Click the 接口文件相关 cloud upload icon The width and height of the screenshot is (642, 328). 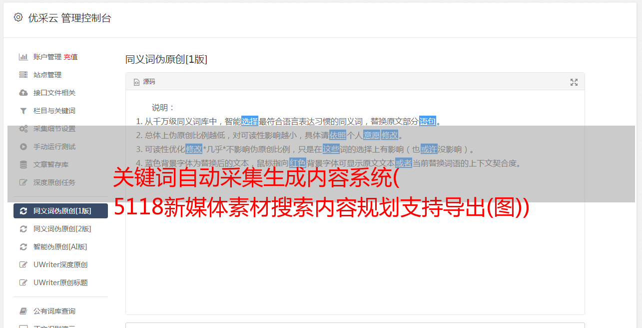point(23,93)
